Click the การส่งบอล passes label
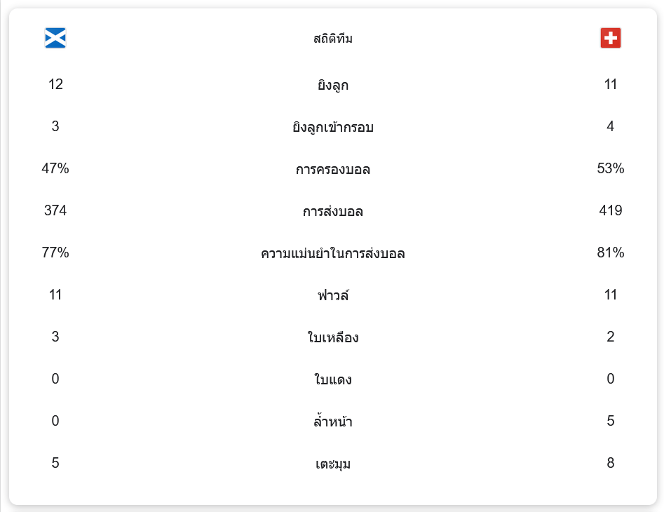This screenshot has height=512, width=664. pyautogui.click(x=333, y=212)
